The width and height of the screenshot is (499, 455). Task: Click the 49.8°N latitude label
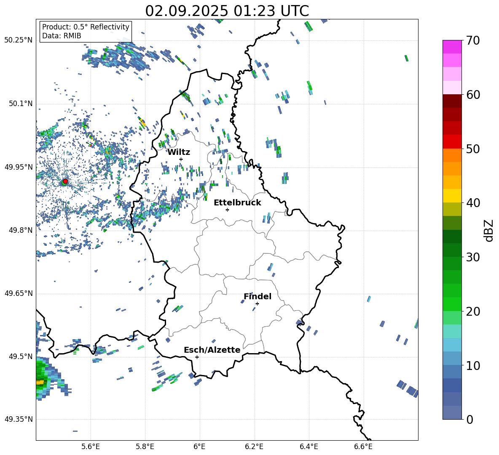[x=21, y=230]
